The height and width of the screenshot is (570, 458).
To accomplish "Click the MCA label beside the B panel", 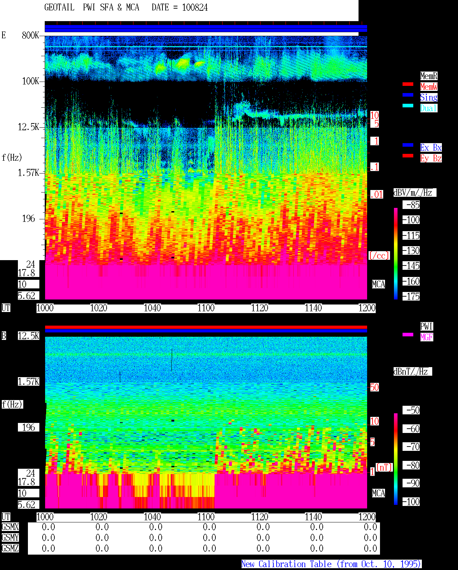I will [379, 493].
